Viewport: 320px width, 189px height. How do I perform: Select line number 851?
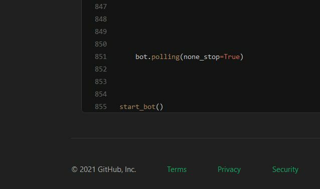click(x=101, y=57)
